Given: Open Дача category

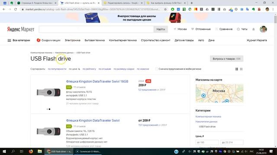Looking at the screenshot, I should click(x=211, y=40).
